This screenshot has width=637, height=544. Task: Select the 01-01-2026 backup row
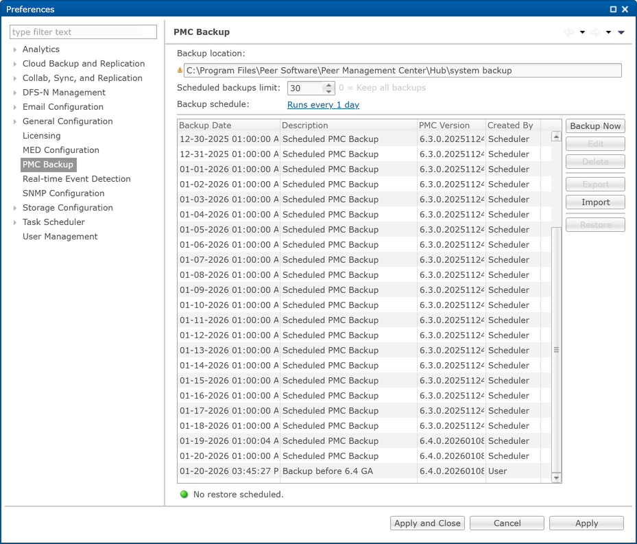pos(364,169)
